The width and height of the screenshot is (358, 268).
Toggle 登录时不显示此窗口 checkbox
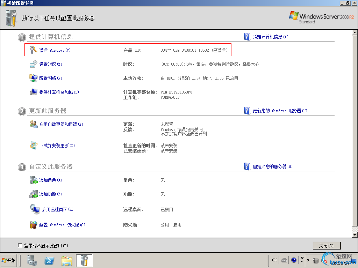point(20,245)
